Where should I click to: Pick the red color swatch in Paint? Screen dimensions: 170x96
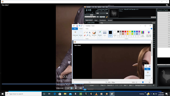point(125,31)
